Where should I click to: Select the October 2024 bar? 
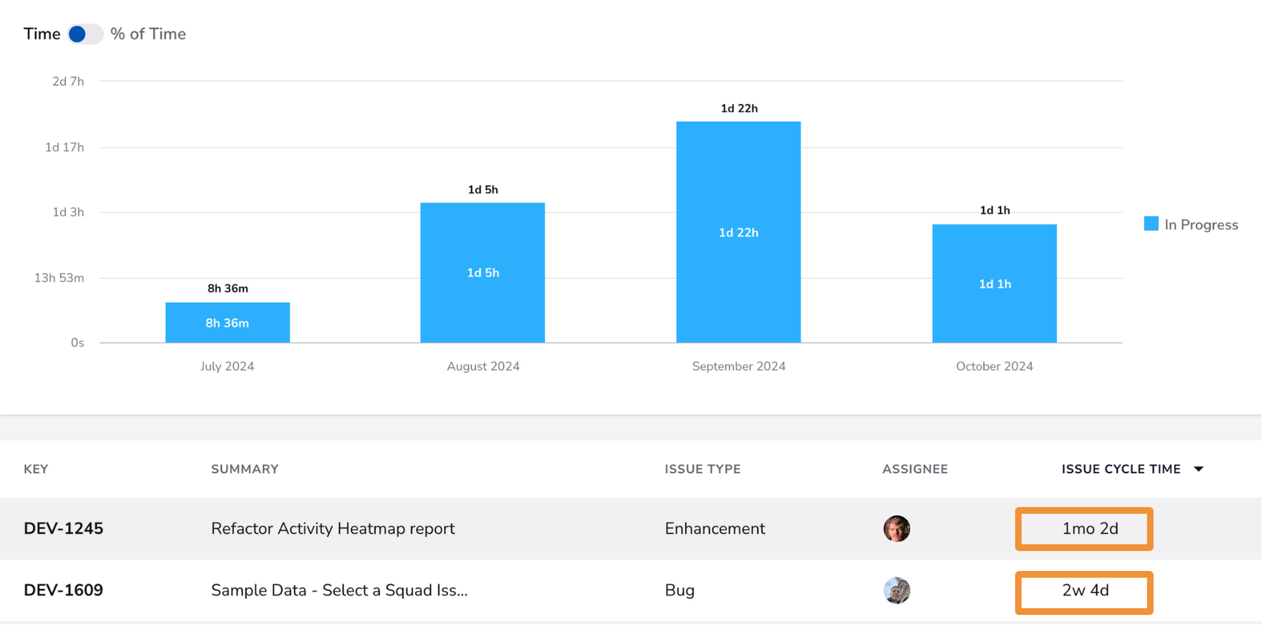994,284
